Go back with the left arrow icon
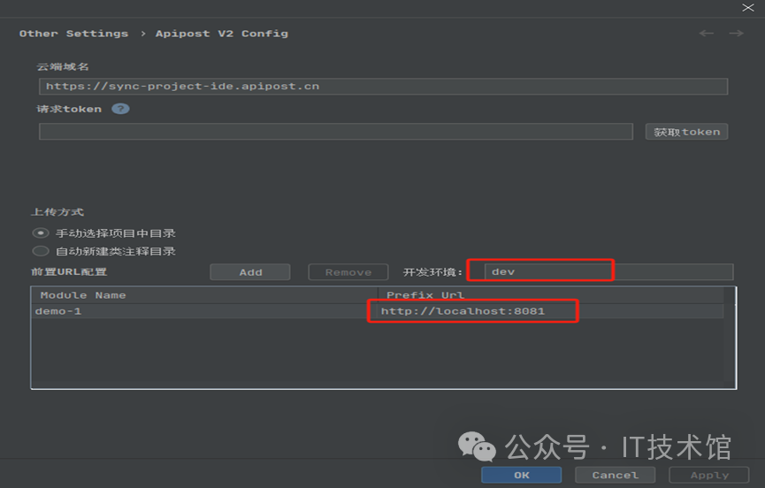Image resolution: width=765 pixels, height=488 pixels. click(706, 33)
